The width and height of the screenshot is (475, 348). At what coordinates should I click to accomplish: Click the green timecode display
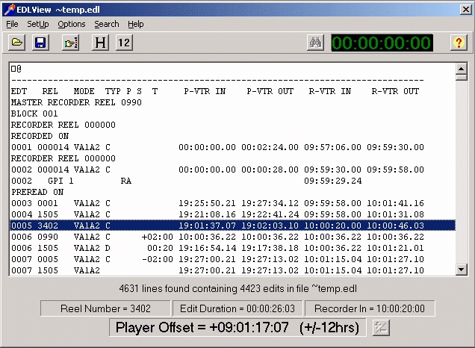pos(382,43)
